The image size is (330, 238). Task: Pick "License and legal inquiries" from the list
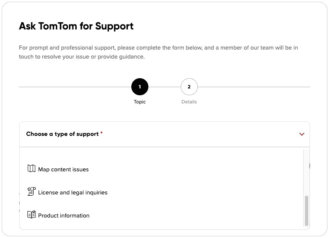coord(72,193)
